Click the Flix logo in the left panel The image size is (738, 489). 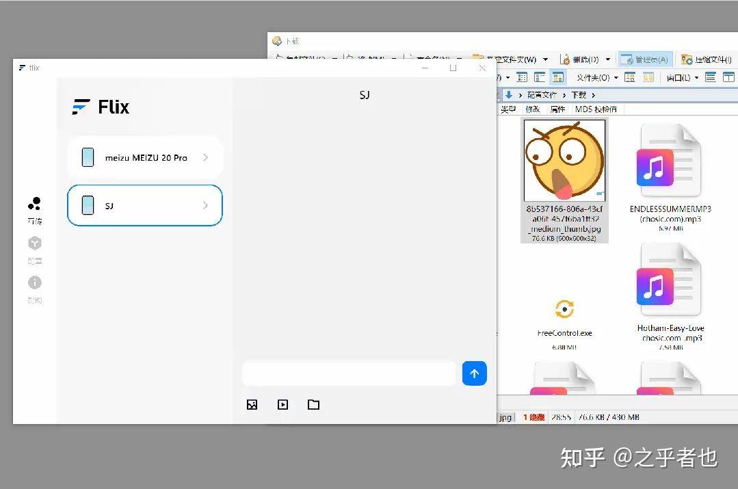(x=101, y=107)
